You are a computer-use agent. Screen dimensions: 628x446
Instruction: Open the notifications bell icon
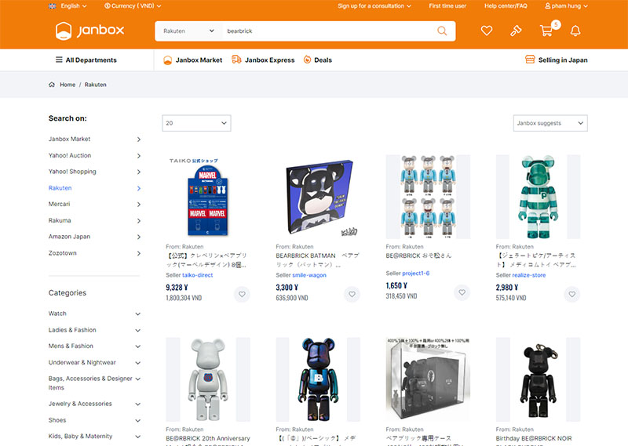[575, 31]
